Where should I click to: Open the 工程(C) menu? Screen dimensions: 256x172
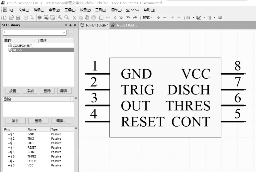tap(70, 10)
